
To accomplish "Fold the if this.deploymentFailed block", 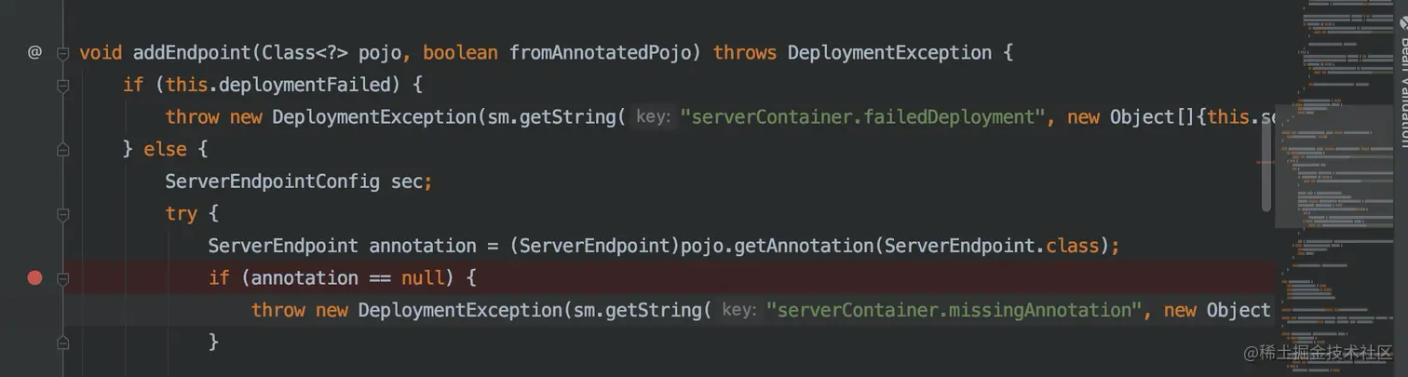I will click(x=62, y=86).
